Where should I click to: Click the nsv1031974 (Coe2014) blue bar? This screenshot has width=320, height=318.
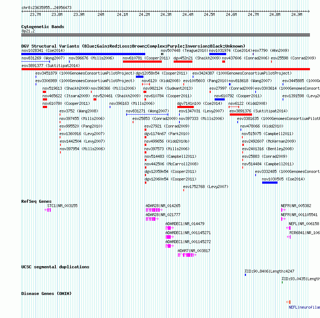click(x=218, y=54)
